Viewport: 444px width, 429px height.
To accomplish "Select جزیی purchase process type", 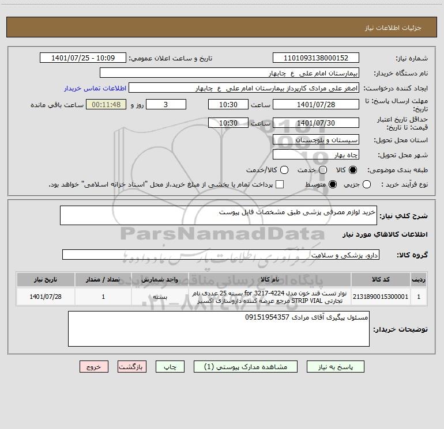I will coord(366,184).
